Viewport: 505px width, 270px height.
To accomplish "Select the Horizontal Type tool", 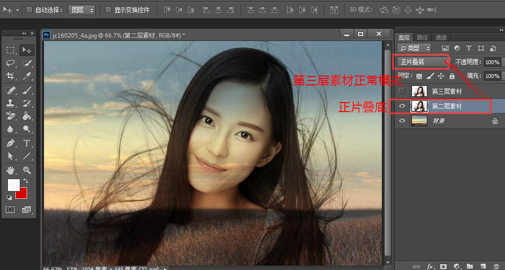I will click(x=27, y=143).
